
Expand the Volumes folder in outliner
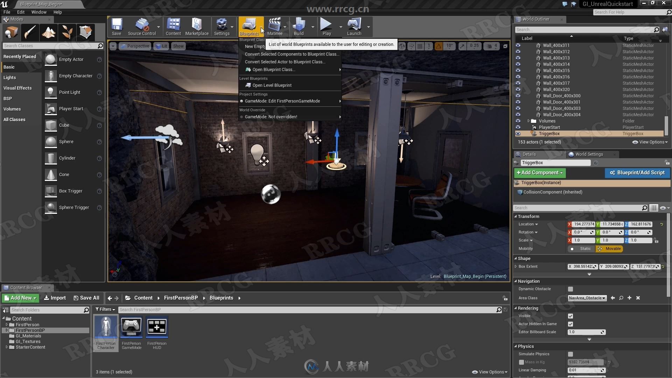point(528,121)
